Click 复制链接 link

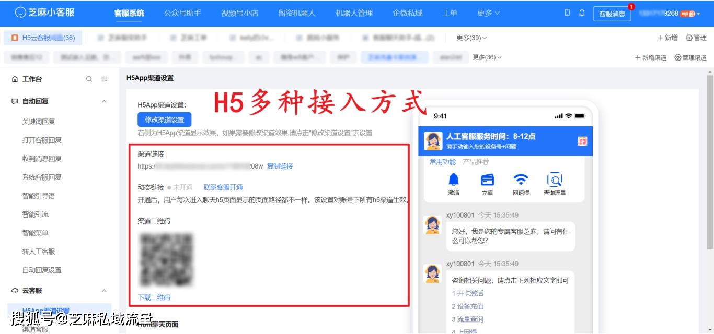coord(280,166)
